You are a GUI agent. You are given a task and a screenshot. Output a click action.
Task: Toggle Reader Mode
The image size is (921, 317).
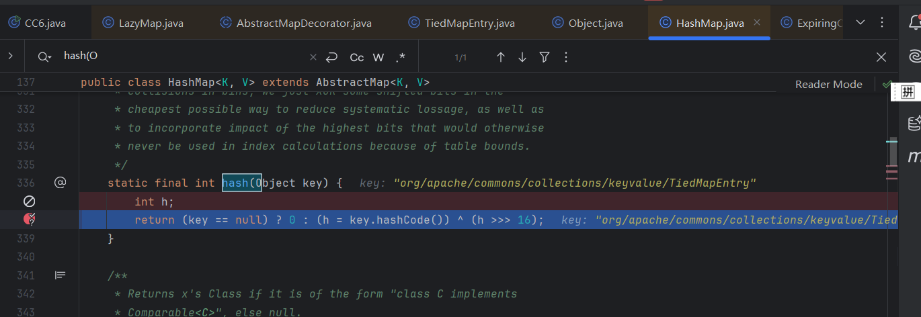(x=828, y=84)
